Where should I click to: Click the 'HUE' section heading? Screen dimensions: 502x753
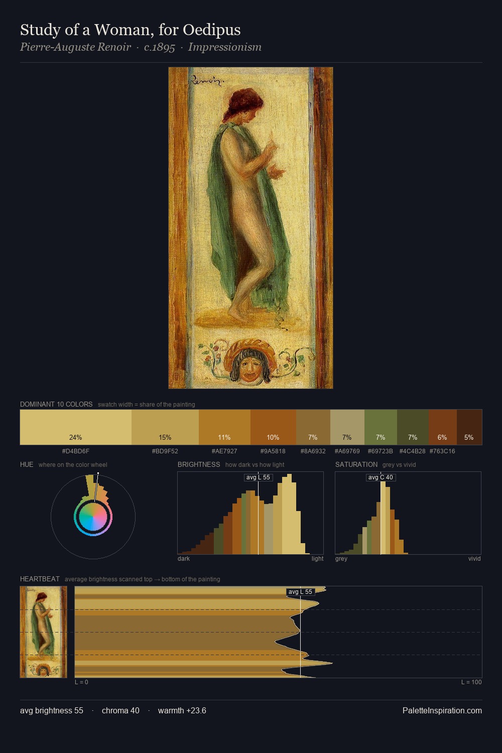point(27,464)
